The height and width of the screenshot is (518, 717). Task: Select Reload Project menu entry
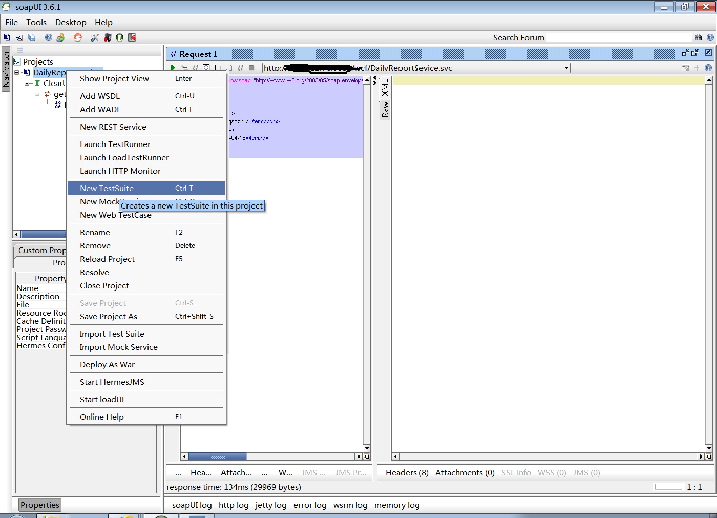click(x=146, y=259)
